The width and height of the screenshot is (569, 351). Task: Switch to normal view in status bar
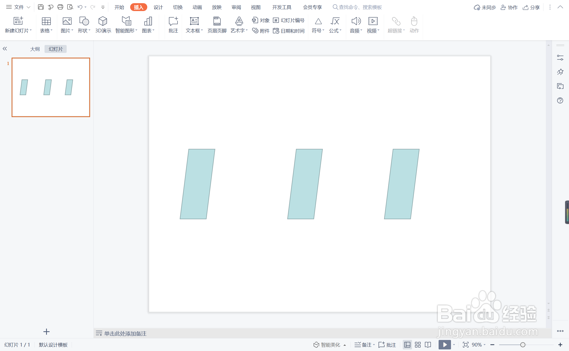pos(407,345)
